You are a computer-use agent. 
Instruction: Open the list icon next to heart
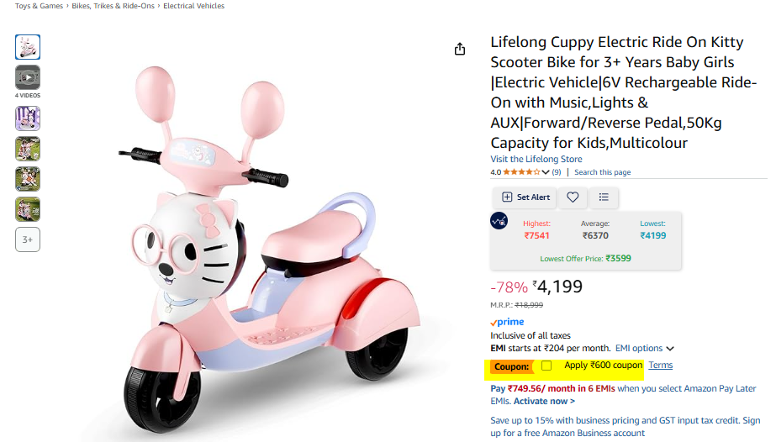pos(604,197)
